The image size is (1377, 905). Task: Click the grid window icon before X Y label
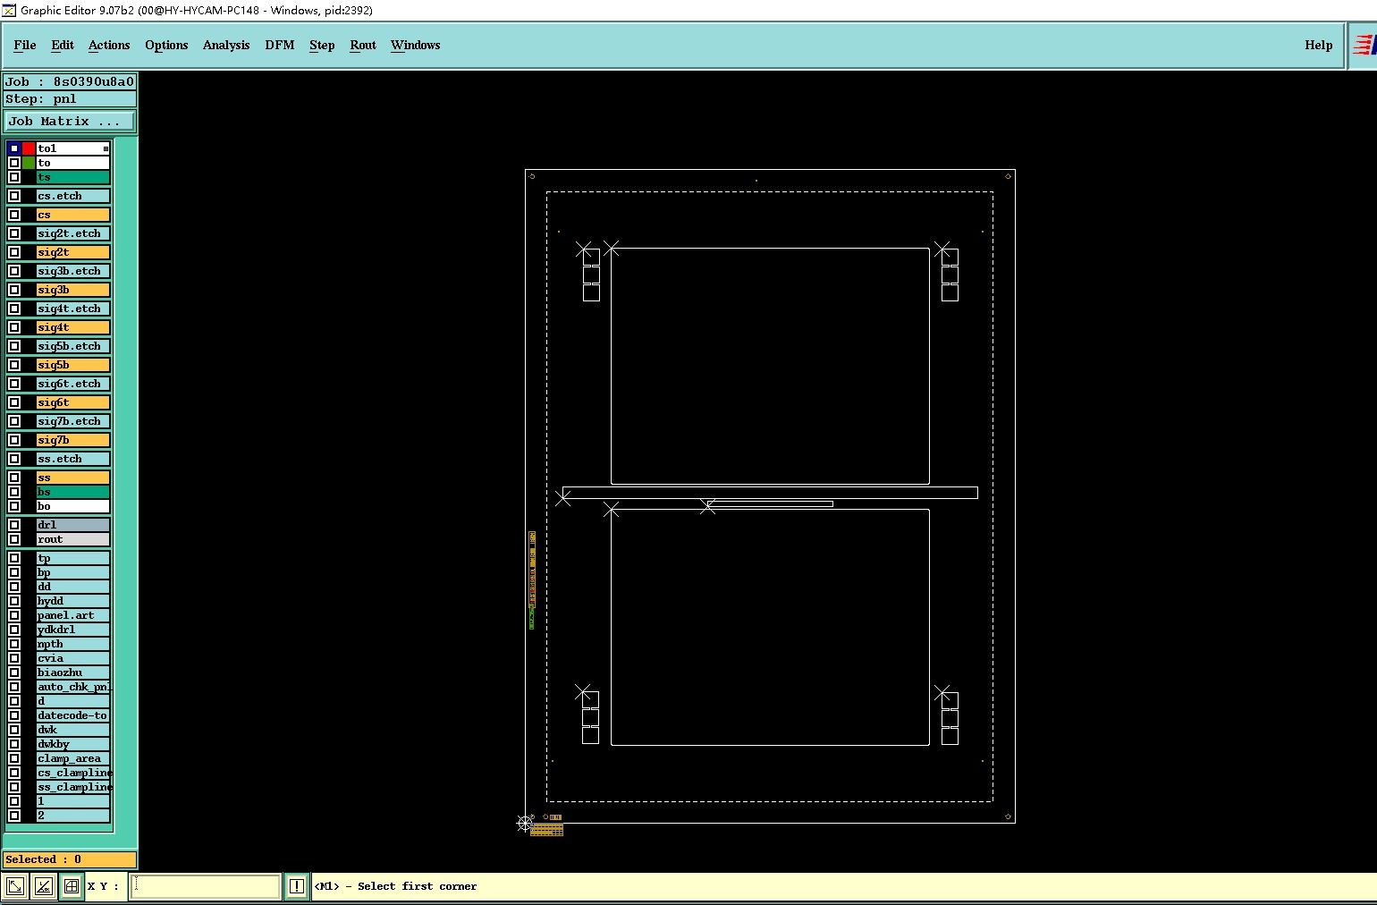click(72, 886)
